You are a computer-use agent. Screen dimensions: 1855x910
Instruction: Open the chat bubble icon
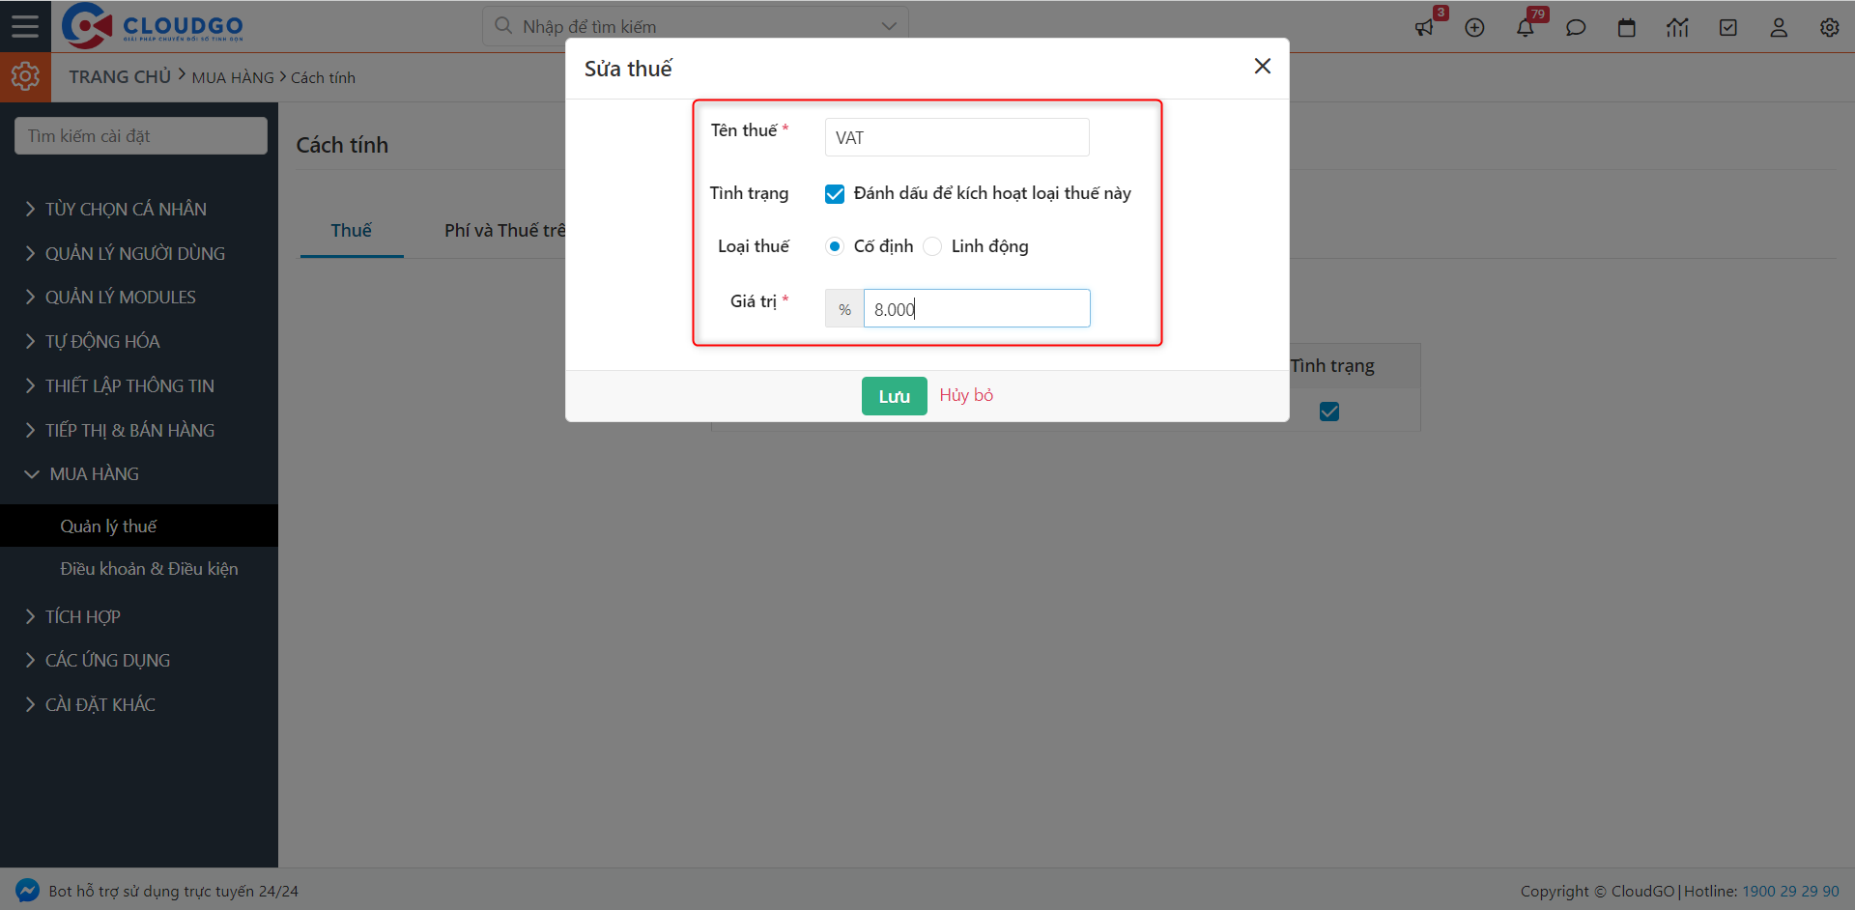click(1576, 28)
